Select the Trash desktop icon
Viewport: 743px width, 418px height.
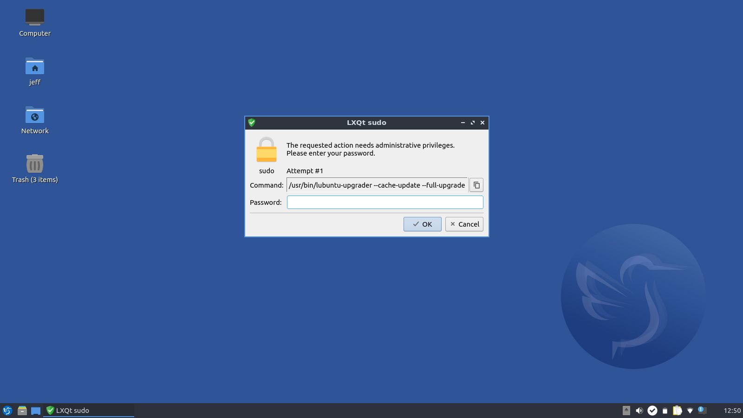[x=35, y=169]
